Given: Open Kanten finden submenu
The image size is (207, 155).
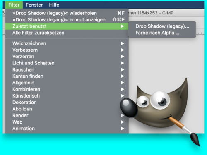Looking at the screenshot, I should tap(67, 76).
